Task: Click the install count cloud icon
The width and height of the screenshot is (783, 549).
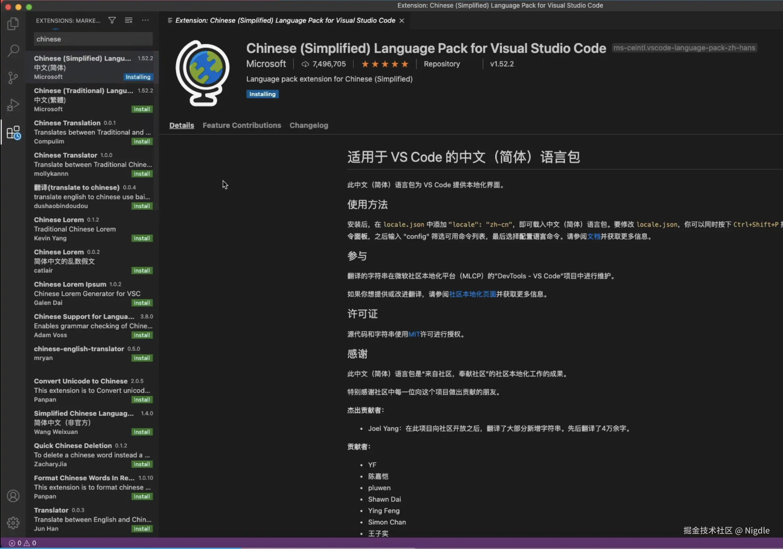Action: pyautogui.click(x=305, y=64)
